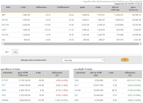
Task: Select SET change value +9.15
Action: [x=48, y=15]
